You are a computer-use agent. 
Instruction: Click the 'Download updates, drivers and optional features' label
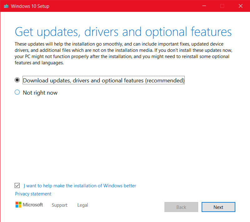point(104,80)
